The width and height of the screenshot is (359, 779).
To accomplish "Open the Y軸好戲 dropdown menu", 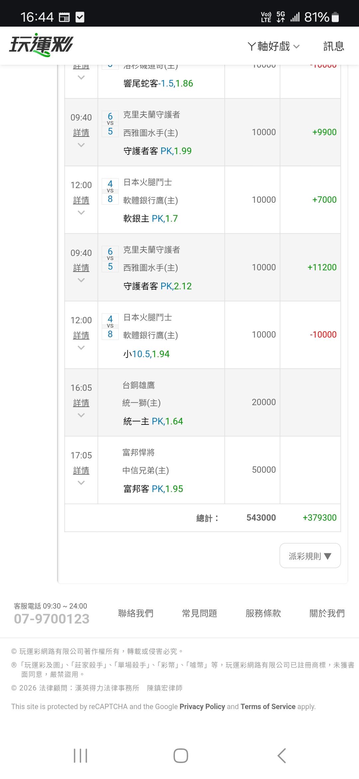I will (x=274, y=46).
